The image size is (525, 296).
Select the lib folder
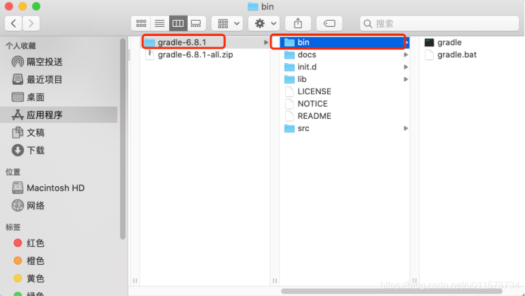(344, 79)
